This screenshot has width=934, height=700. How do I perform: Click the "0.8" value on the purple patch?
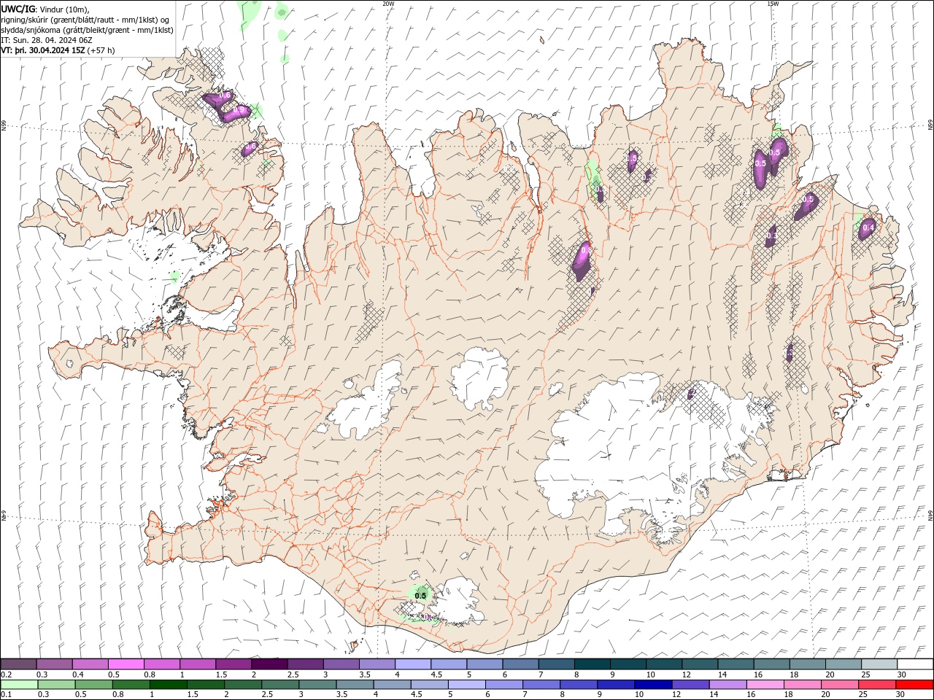586,250
